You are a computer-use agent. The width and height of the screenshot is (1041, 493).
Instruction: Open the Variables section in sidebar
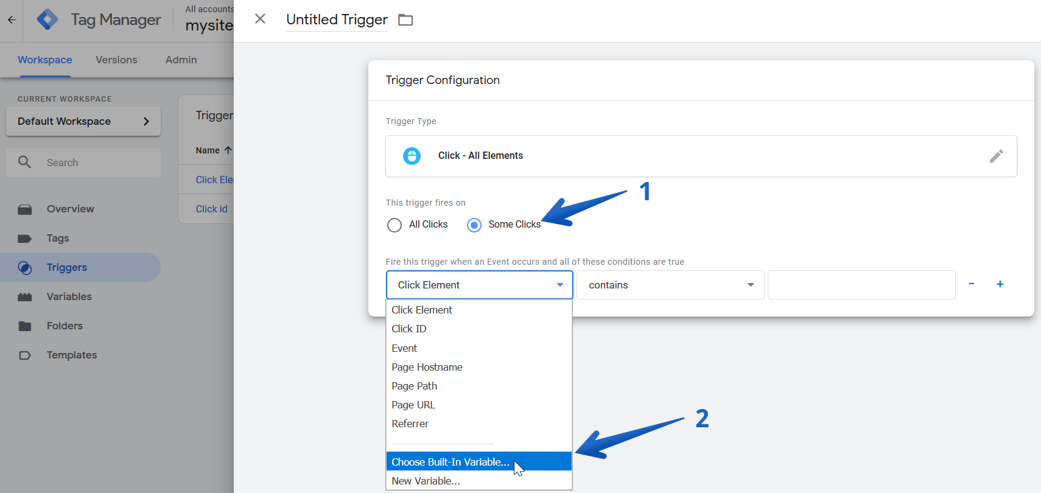click(x=69, y=296)
